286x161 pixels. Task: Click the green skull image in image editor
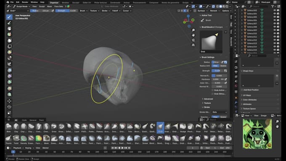257,134
